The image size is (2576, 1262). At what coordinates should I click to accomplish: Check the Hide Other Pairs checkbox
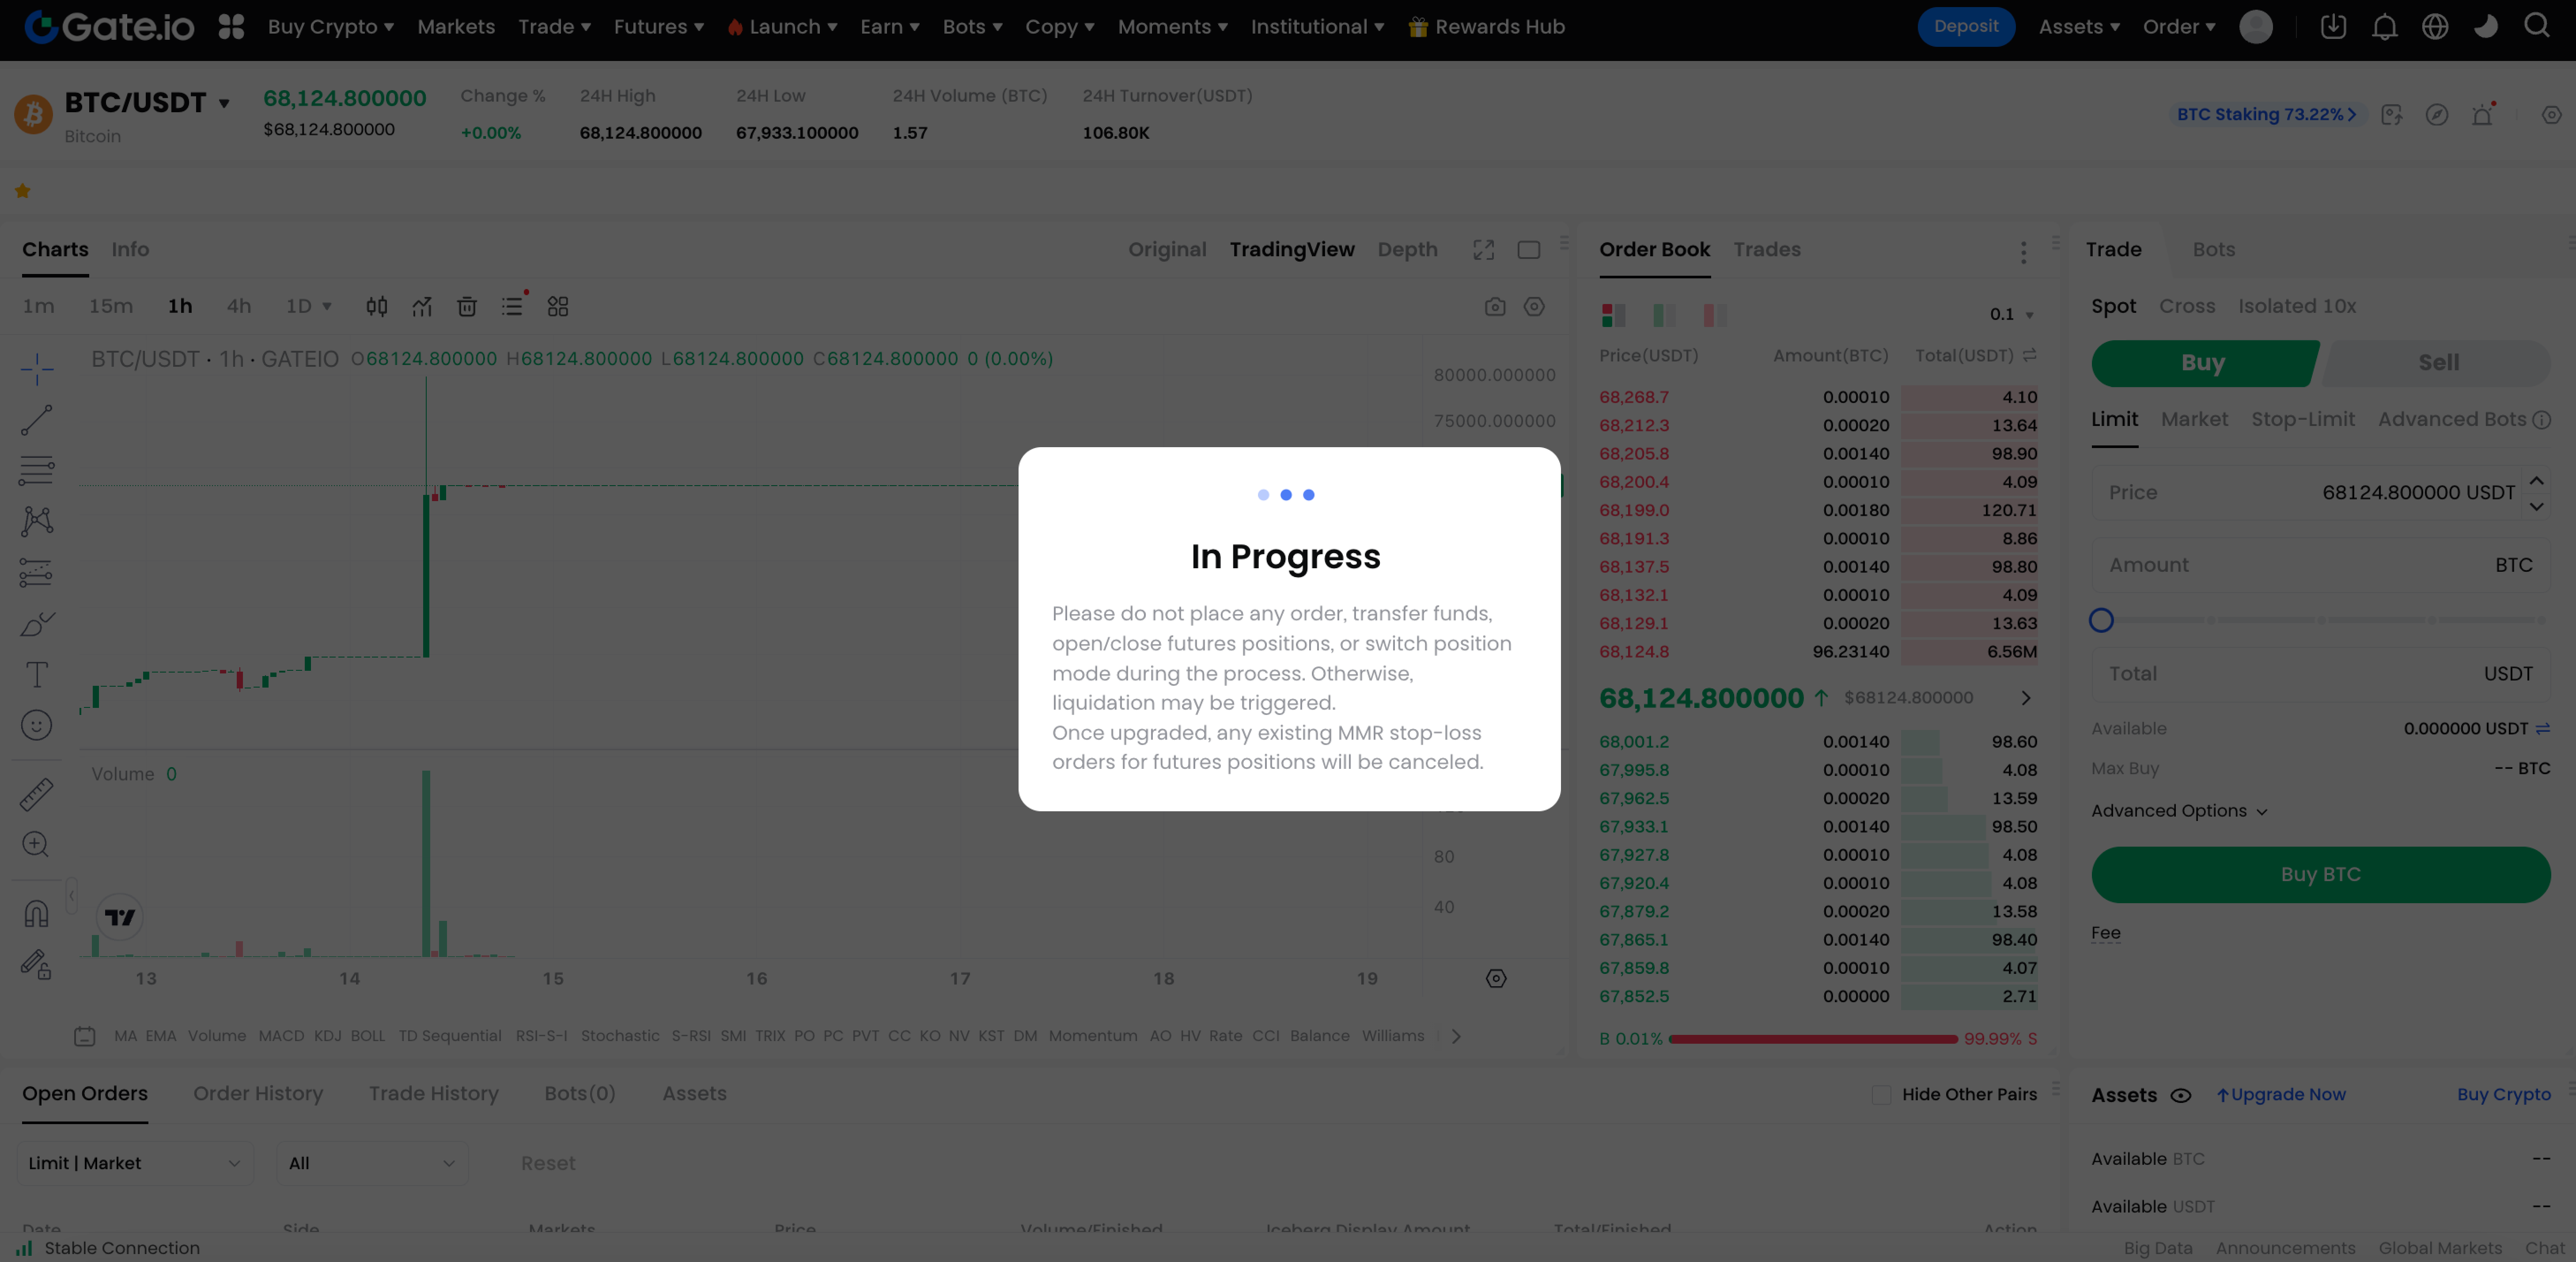point(1881,1095)
